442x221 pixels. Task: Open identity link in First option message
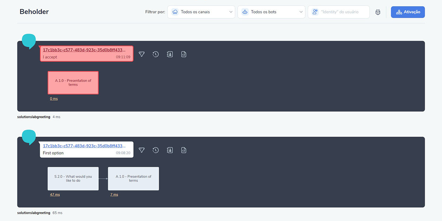[84, 145]
